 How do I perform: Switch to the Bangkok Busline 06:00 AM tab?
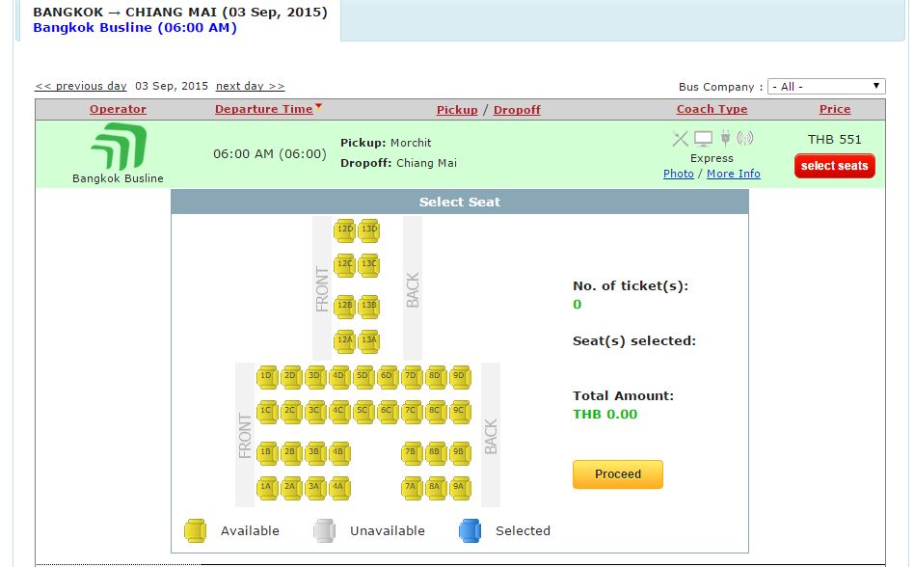point(135,27)
